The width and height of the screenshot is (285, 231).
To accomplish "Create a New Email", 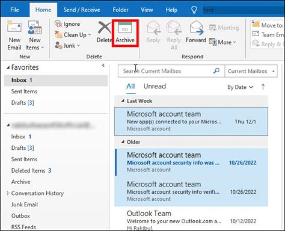I will click(x=14, y=36).
